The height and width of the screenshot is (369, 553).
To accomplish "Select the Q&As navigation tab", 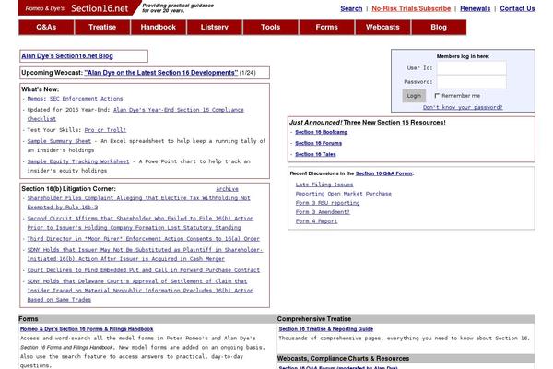I will click(46, 27).
